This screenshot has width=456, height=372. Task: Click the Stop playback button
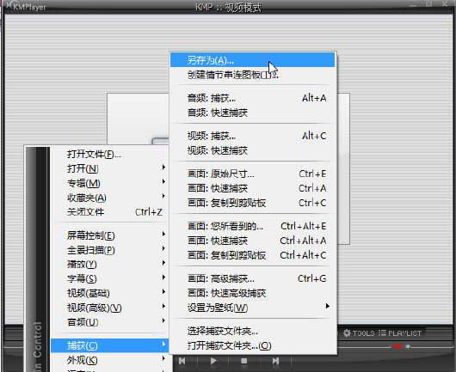click(x=244, y=361)
